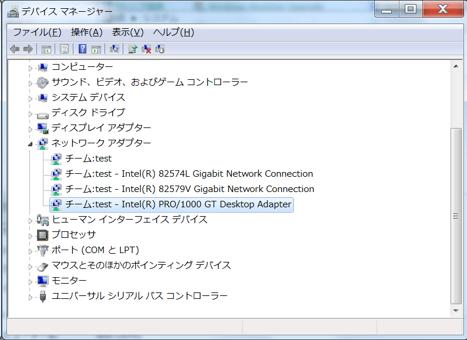Click icon of 82574L Gigabit adapter
467x340 pixels.
(x=56, y=174)
